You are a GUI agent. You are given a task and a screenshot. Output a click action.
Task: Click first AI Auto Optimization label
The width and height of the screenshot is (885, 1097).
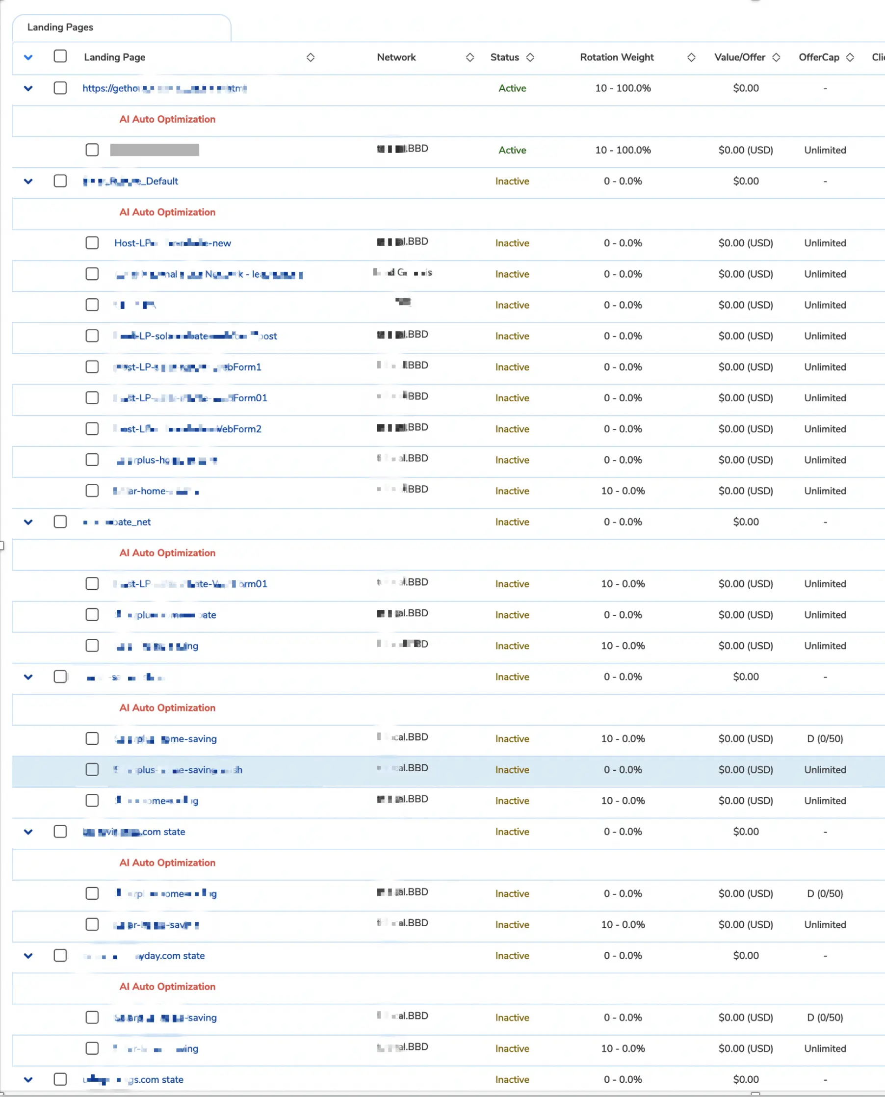coord(167,119)
